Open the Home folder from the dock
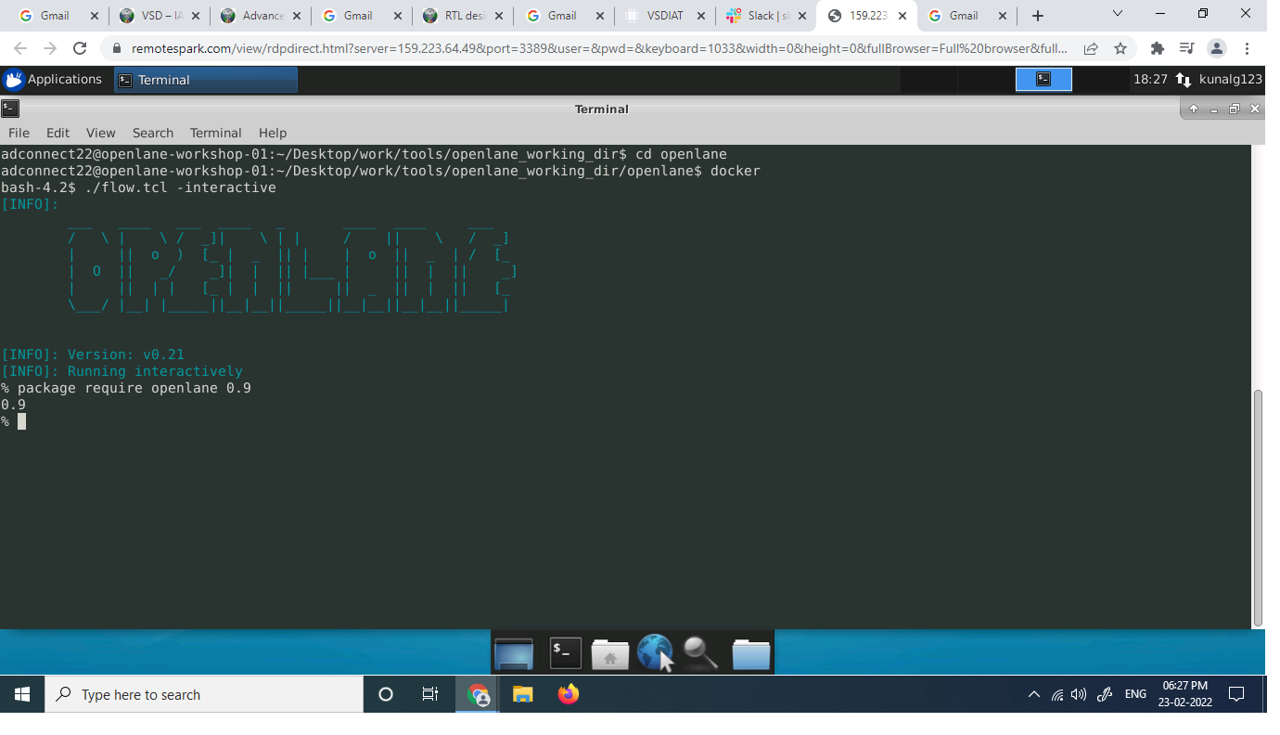This screenshot has width=1280, height=735. [x=609, y=652]
